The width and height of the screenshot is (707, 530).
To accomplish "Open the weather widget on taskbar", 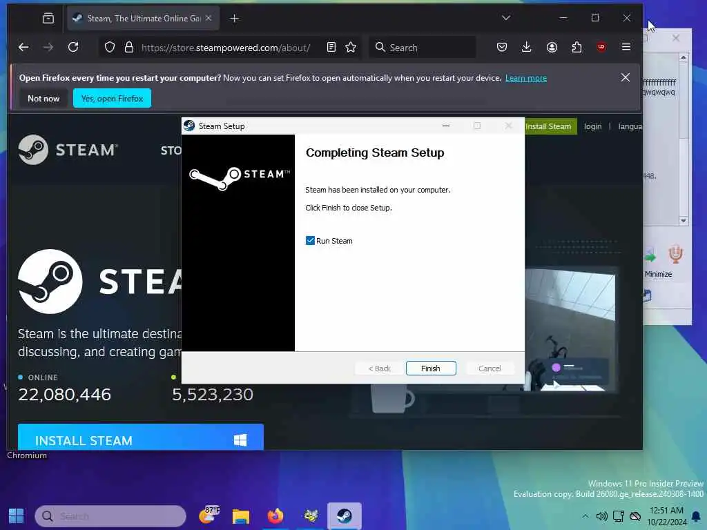I will pos(209,515).
